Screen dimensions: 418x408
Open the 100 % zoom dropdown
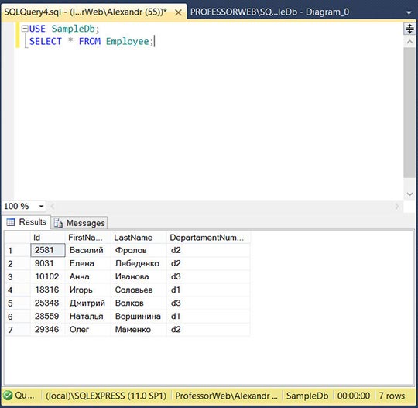pos(41,206)
